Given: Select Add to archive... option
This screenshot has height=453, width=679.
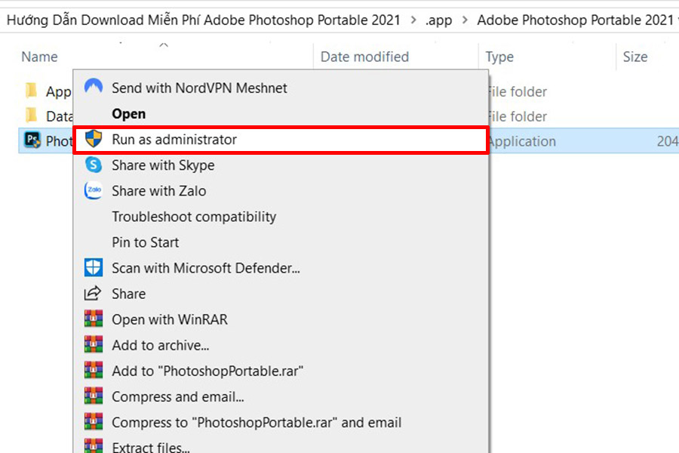Looking at the screenshot, I should point(160,345).
